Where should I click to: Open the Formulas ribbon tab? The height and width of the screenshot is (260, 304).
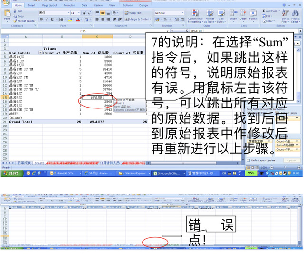click(x=69, y=5)
